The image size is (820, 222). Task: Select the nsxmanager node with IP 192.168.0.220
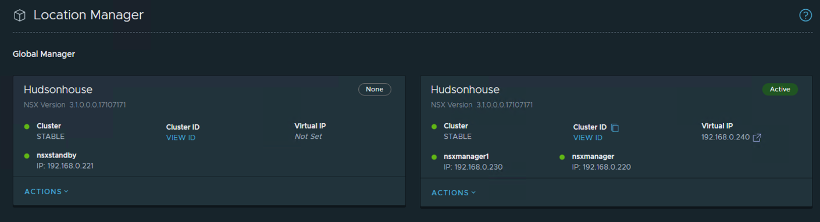click(x=601, y=162)
